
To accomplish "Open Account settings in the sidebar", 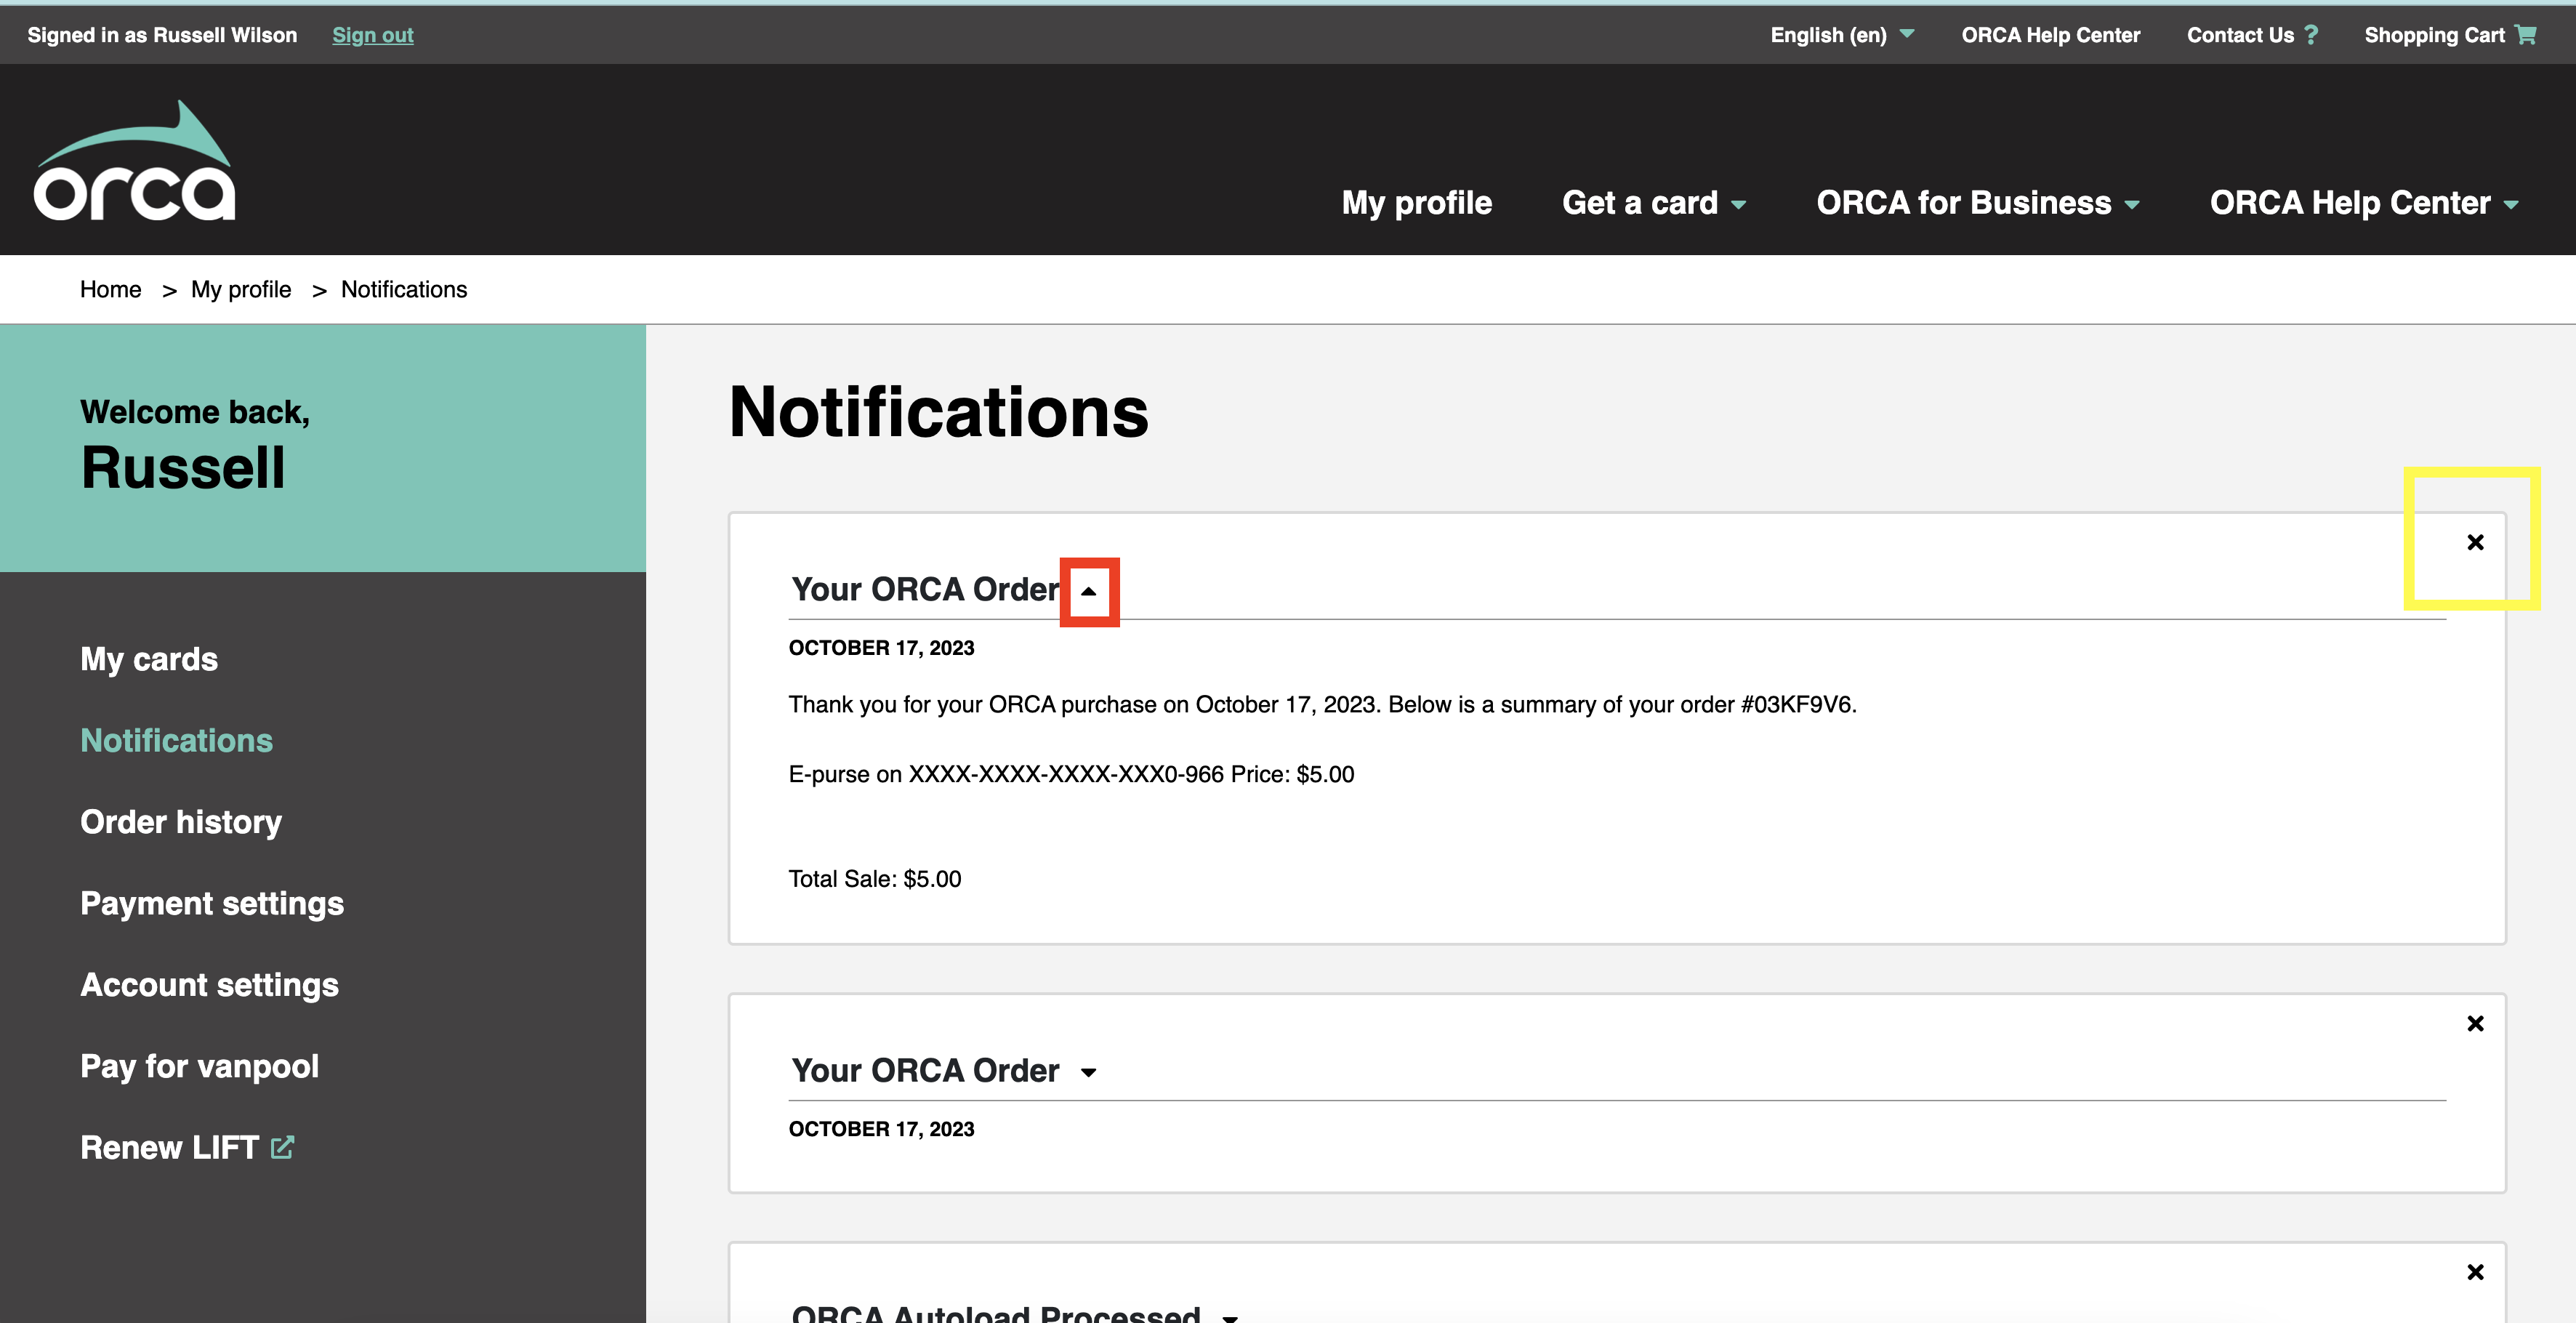I will 209,985.
